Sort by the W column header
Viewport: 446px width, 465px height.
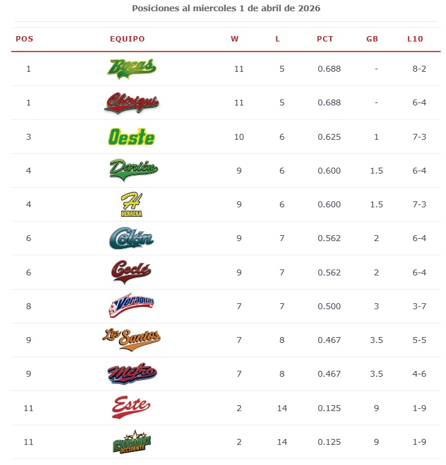pos(235,39)
